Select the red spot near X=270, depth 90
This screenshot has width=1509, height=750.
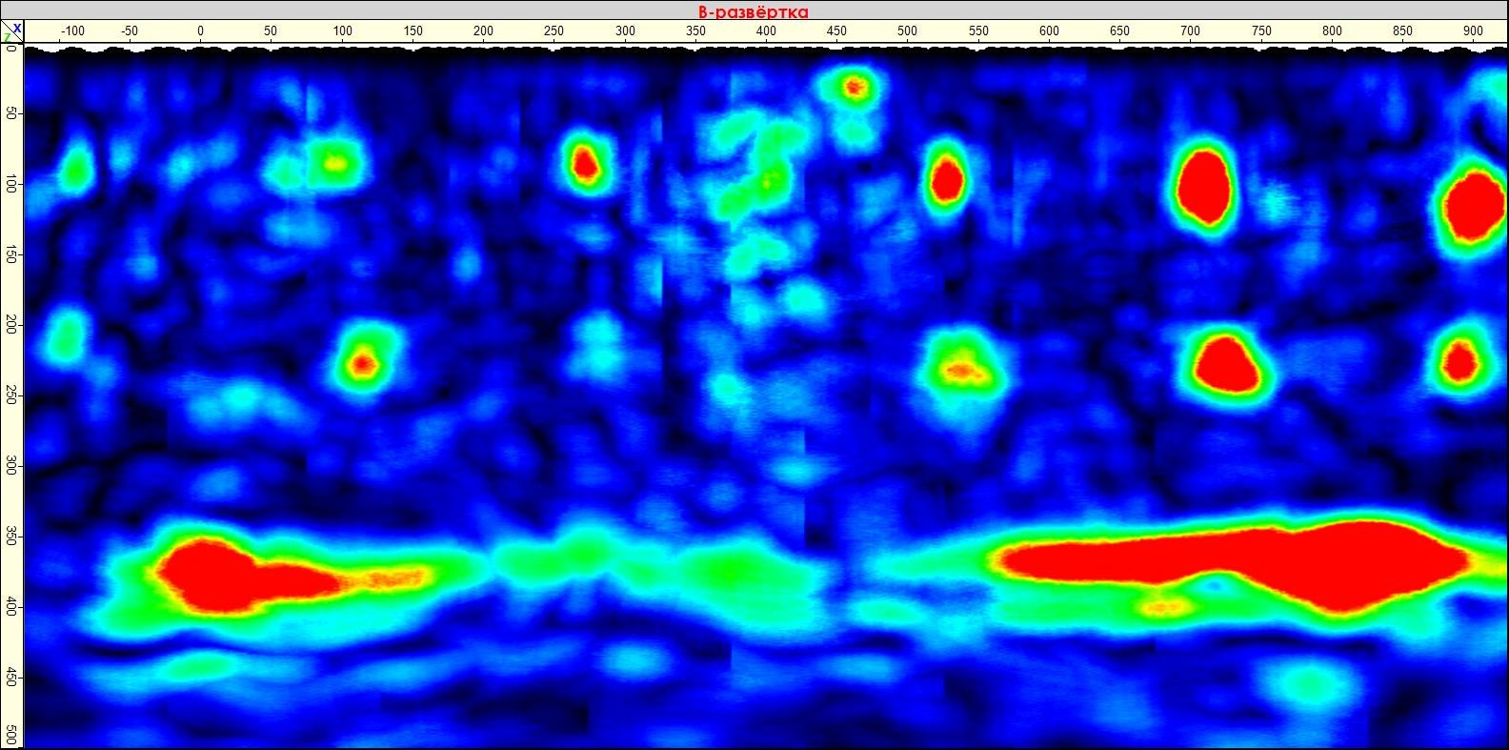[x=584, y=165]
